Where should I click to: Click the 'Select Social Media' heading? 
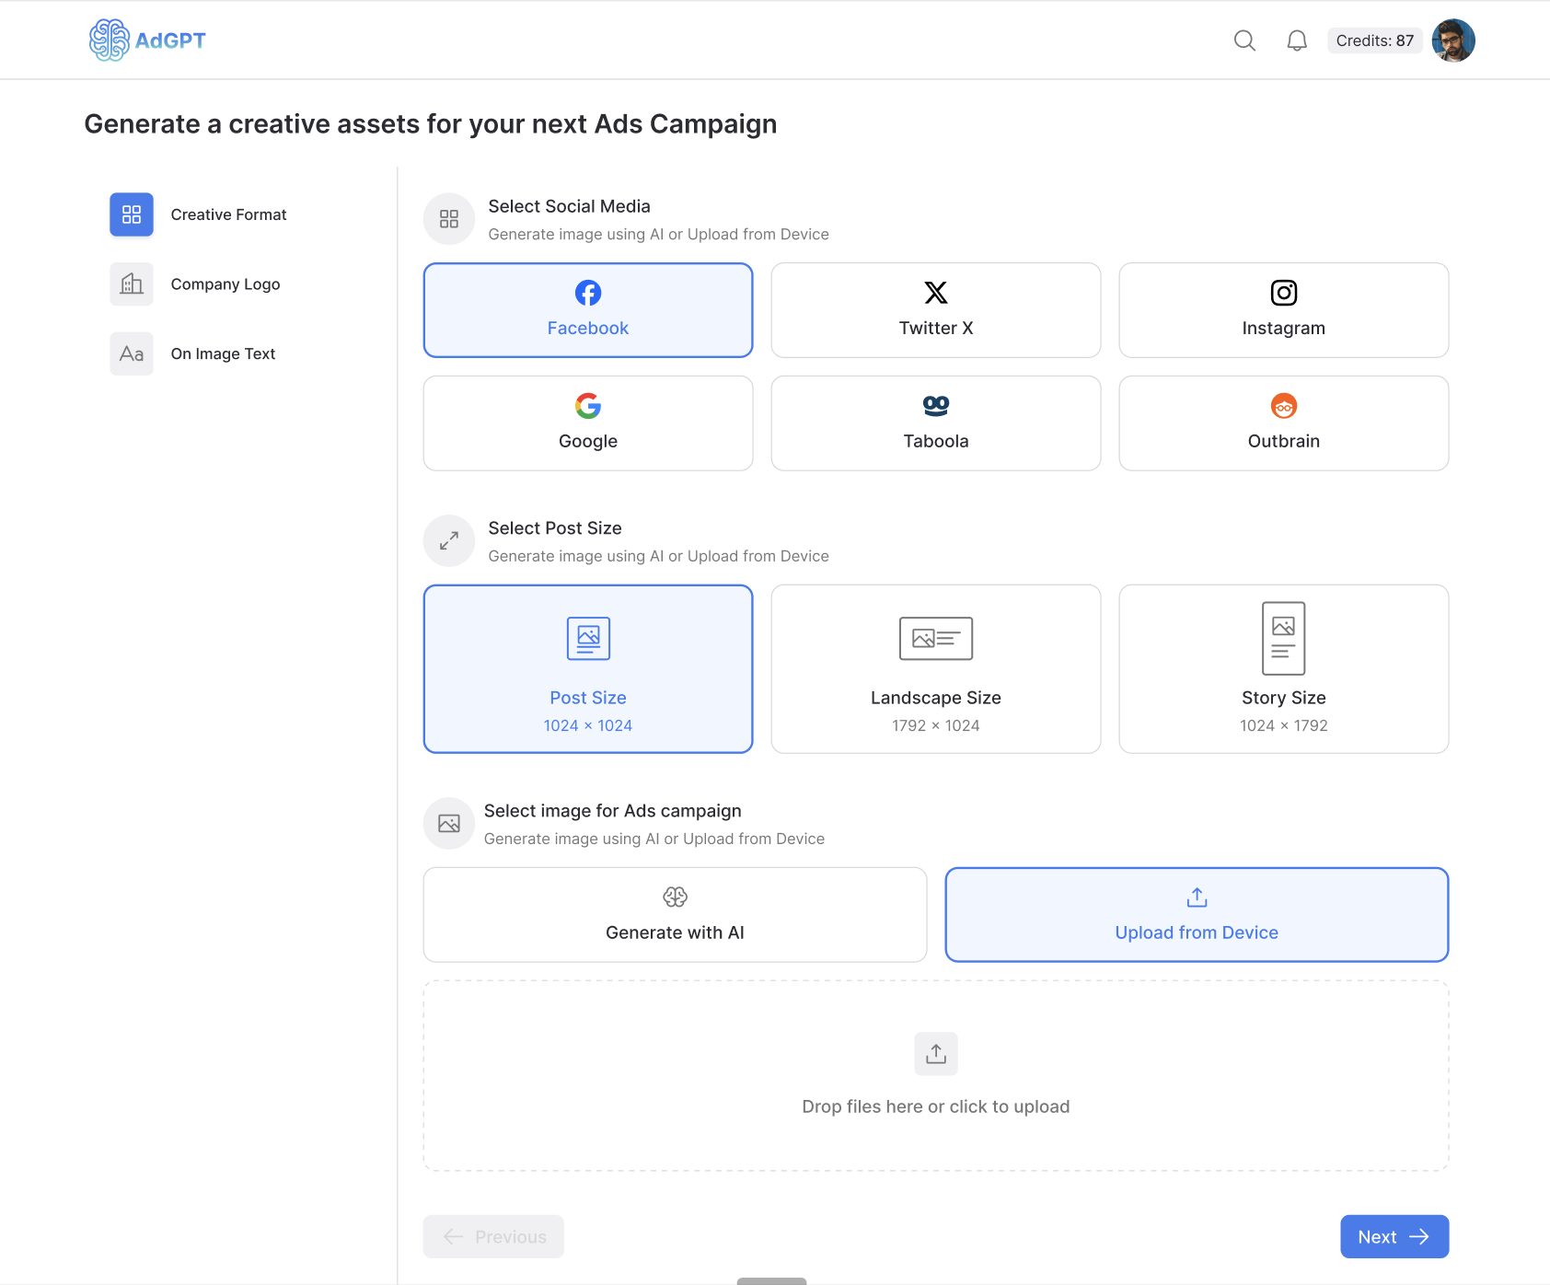click(569, 206)
